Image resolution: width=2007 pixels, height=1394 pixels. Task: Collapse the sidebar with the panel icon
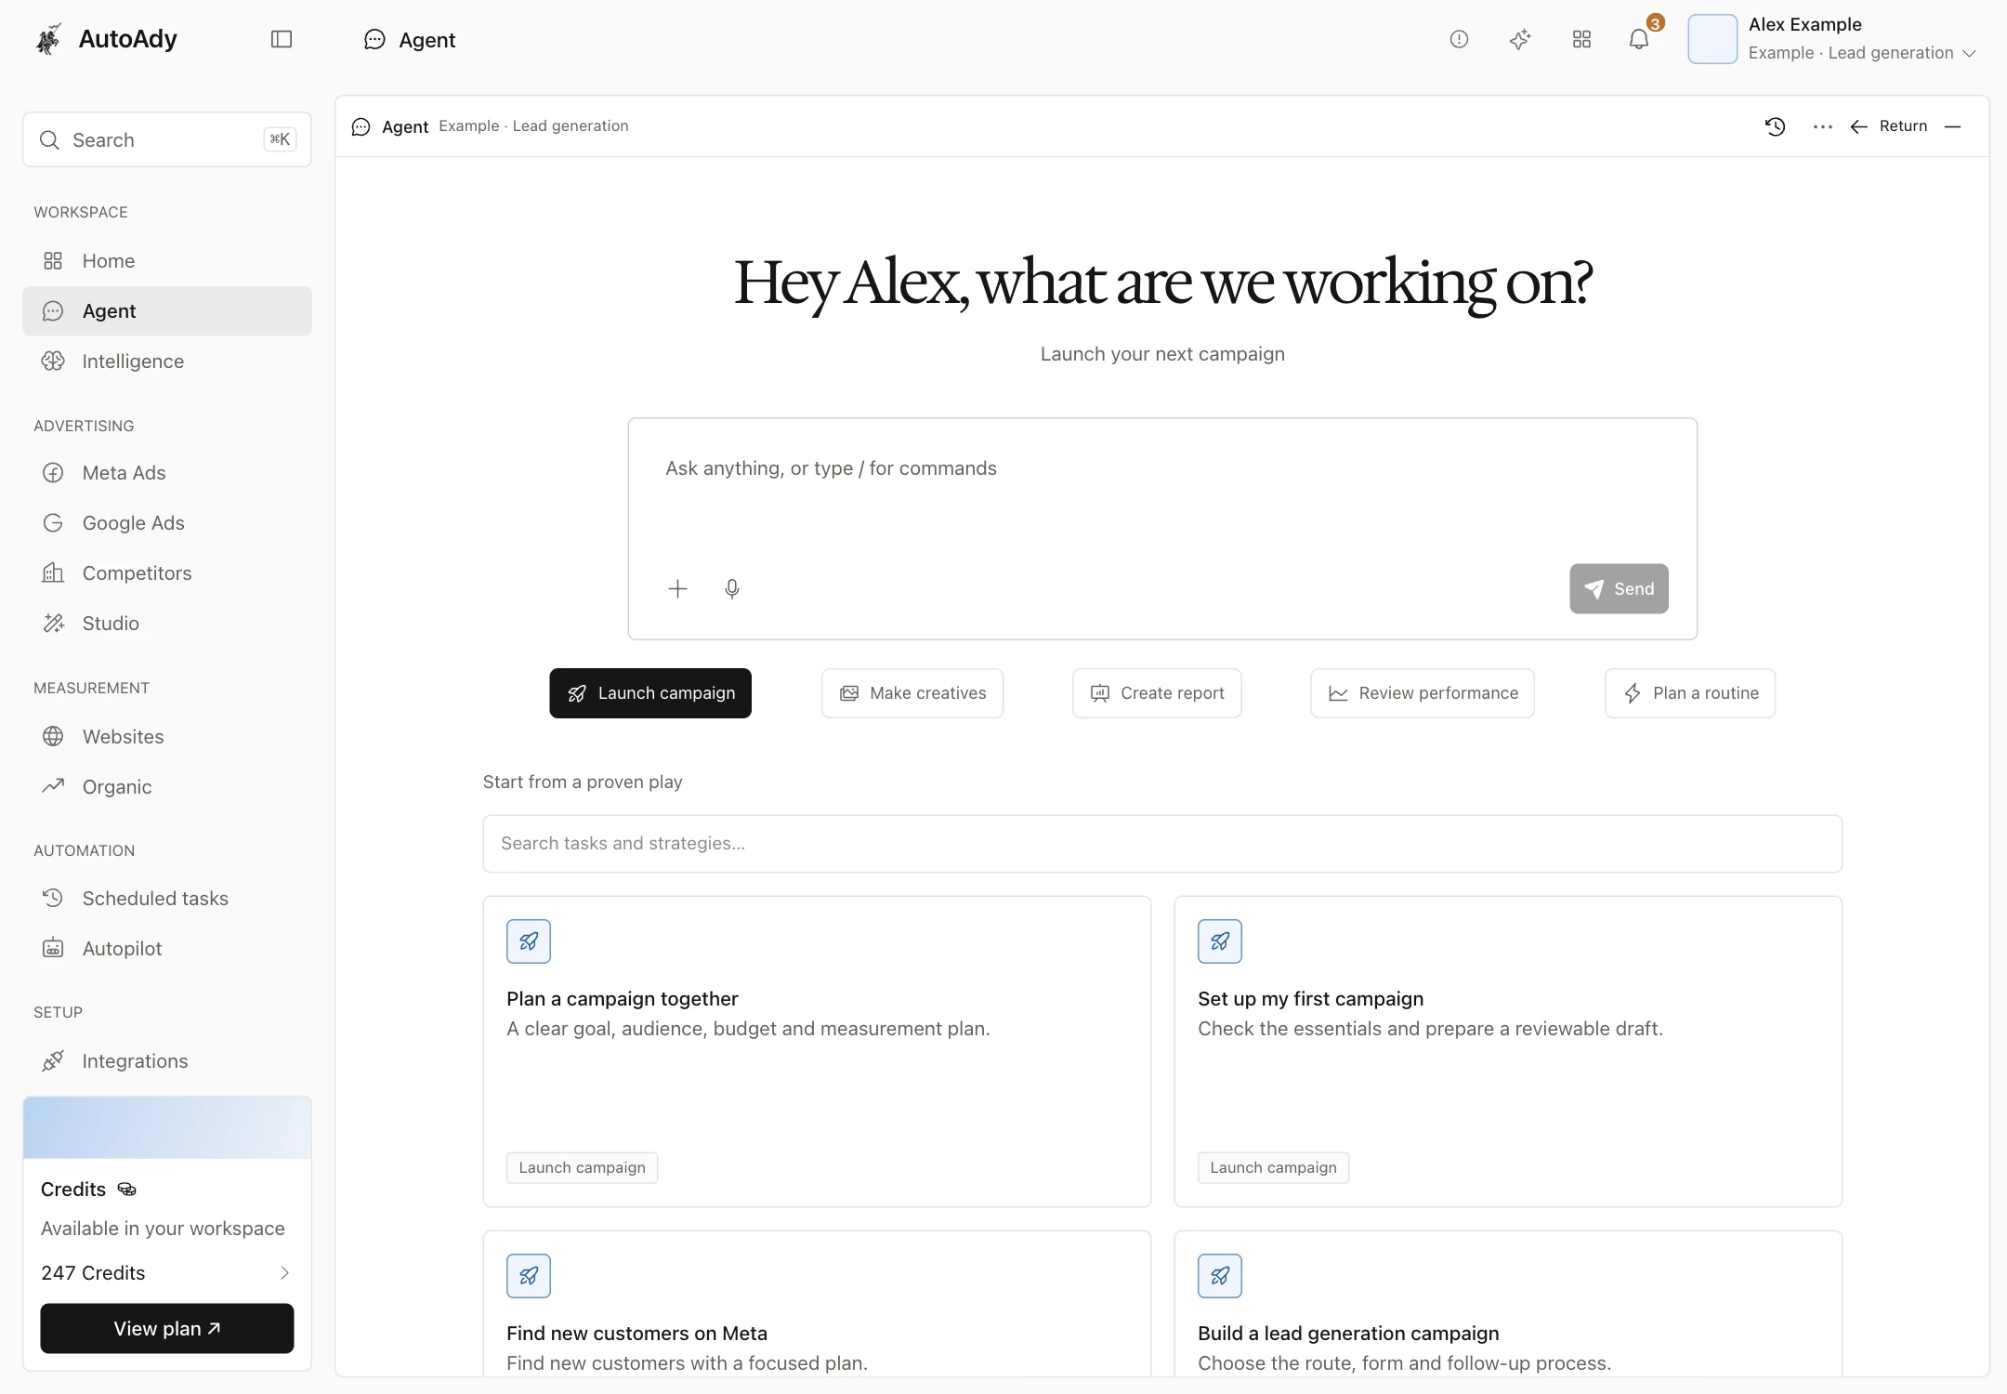[282, 39]
